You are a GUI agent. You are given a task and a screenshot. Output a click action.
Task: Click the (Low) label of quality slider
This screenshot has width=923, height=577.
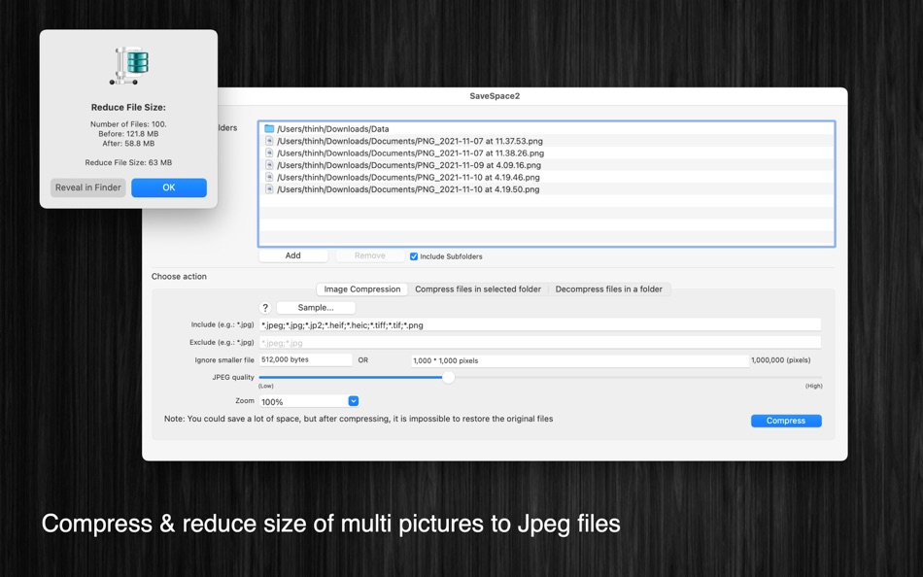point(266,386)
